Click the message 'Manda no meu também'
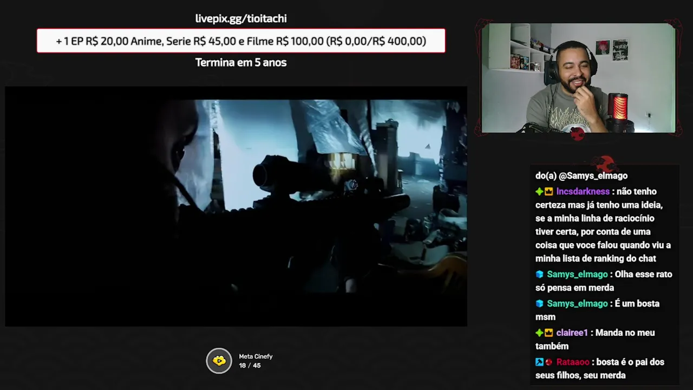The width and height of the screenshot is (693, 390). [595, 340]
